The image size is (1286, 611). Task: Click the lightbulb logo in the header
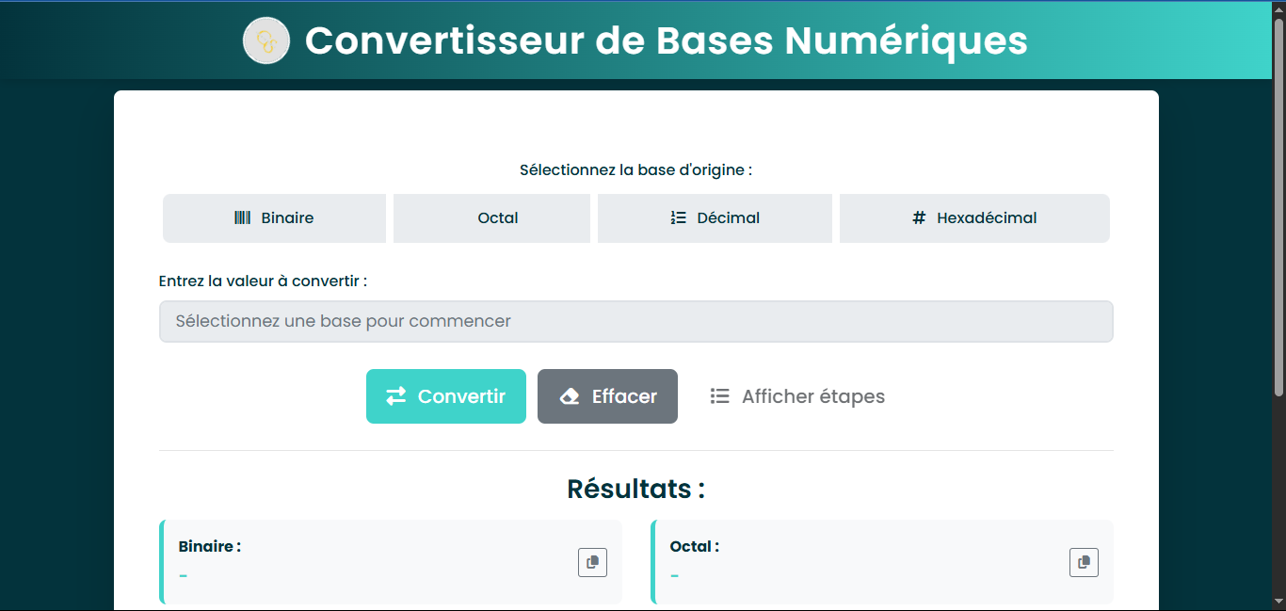pyautogui.click(x=266, y=40)
